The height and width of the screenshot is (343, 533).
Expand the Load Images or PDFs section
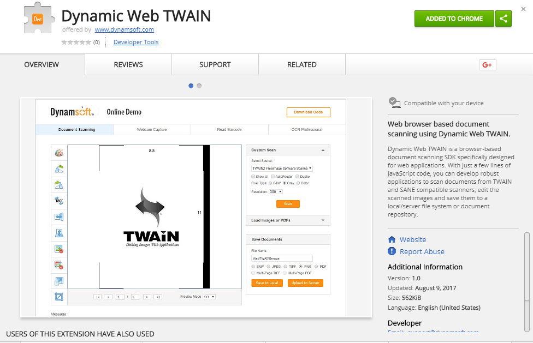coord(288,220)
